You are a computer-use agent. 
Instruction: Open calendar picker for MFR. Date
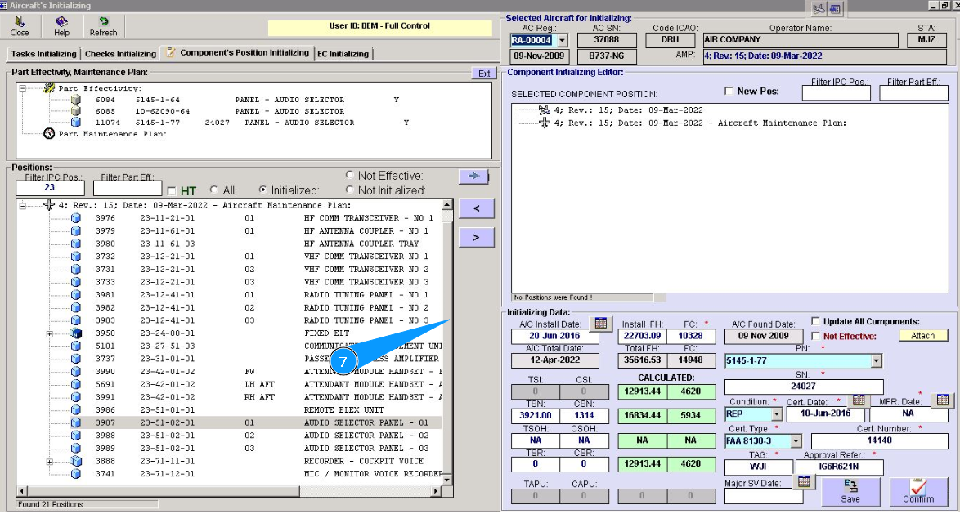[943, 400]
